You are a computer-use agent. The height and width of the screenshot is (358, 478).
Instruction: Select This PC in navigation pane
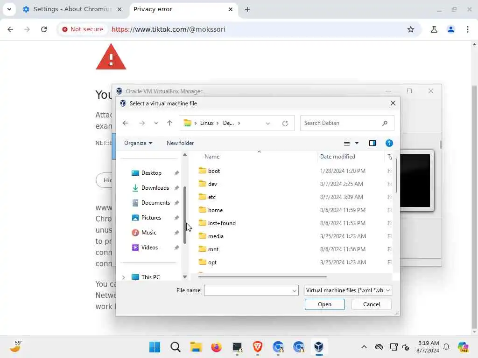pos(151,277)
